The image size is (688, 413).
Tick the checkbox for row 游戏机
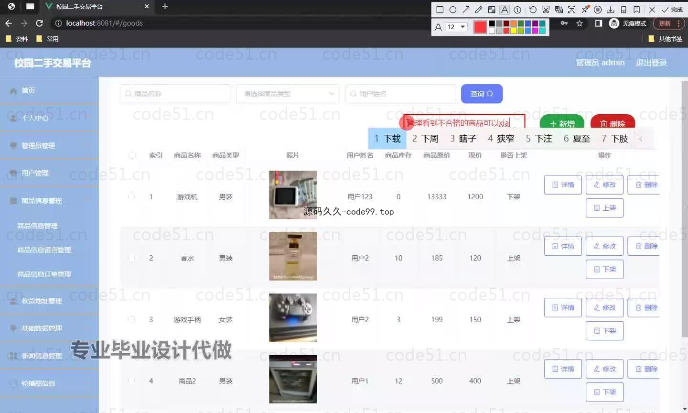[131, 196]
